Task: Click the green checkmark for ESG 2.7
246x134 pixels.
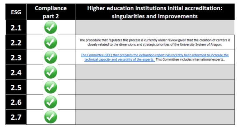Action: click(50, 117)
